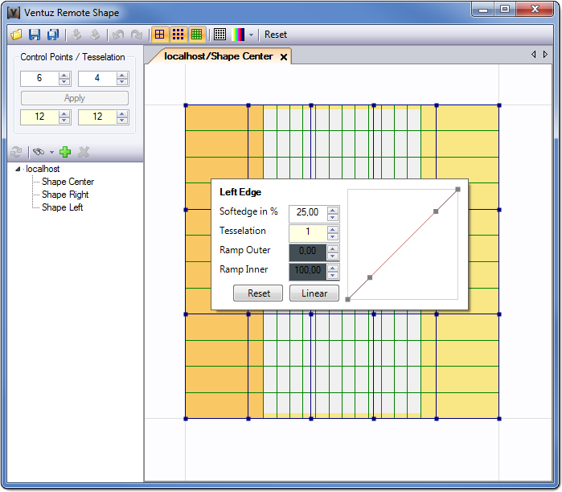Click the color bars test pattern icon
Screen dimensions: 562x492
pos(238,35)
